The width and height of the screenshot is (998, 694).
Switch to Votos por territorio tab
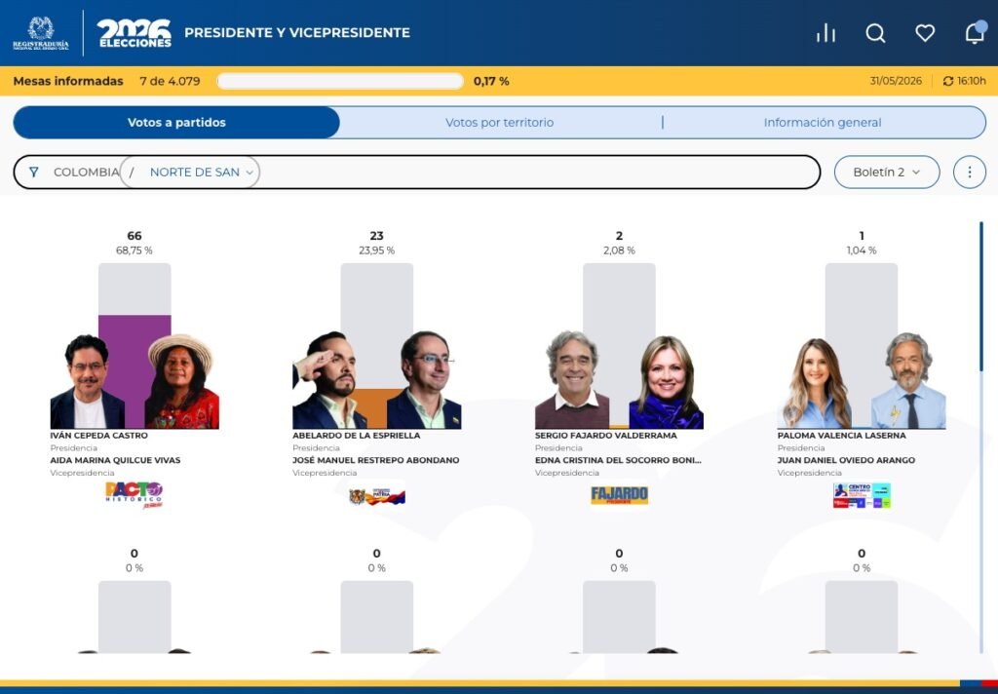point(500,122)
